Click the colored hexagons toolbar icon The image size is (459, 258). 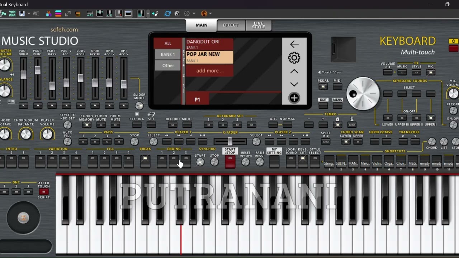click(x=48, y=14)
